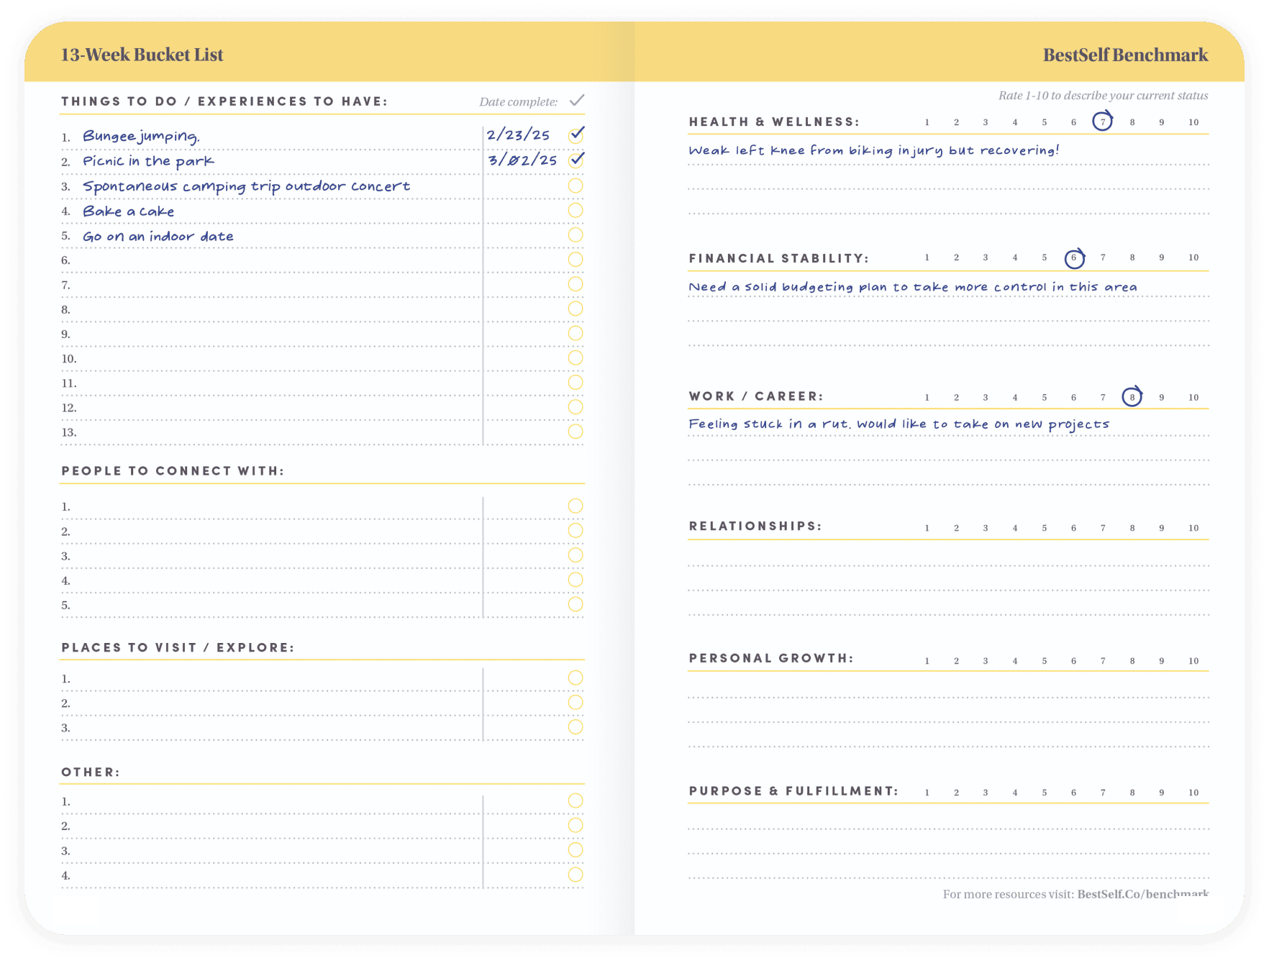This screenshot has height=963, width=1269.
Task: Click the gray checkmark beside Date complete
Action: (x=577, y=100)
